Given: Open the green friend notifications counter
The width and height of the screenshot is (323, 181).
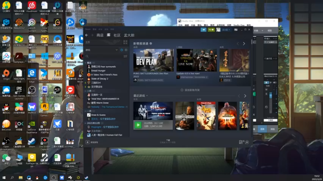Looking at the screenshot, I should 211,30.
